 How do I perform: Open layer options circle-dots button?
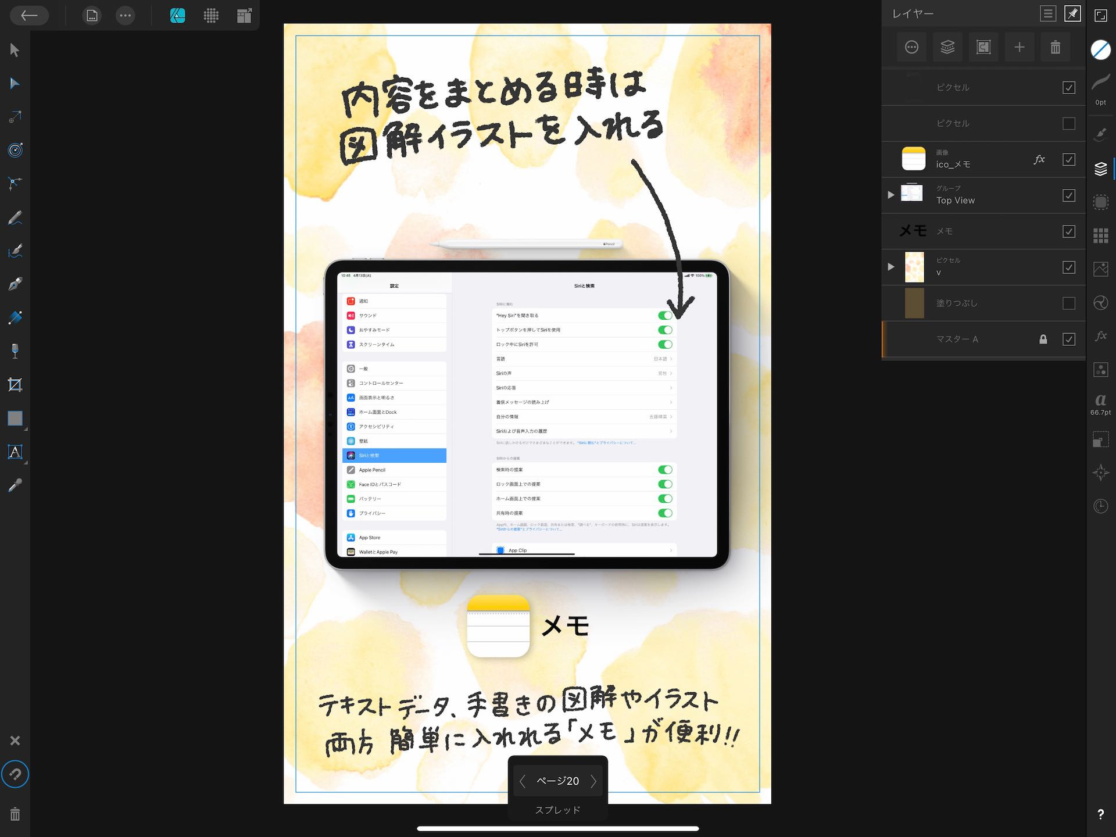911,47
